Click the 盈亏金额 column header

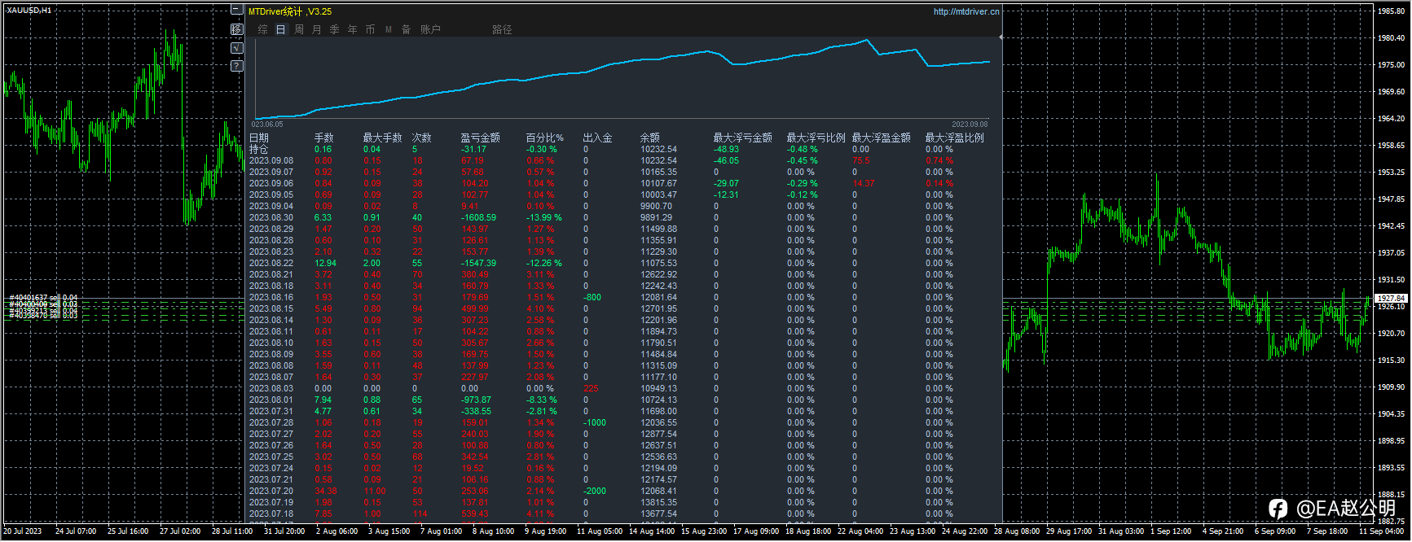pyautogui.click(x=480, y=138)
